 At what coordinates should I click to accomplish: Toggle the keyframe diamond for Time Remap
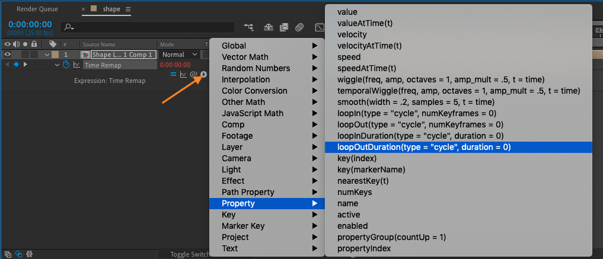(17, 65)
